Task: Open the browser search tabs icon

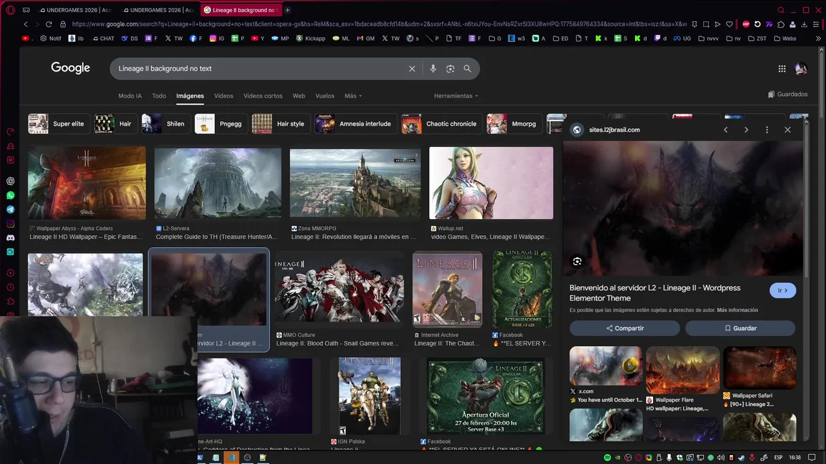Action: pyautogui.click(x=781, y=10)
